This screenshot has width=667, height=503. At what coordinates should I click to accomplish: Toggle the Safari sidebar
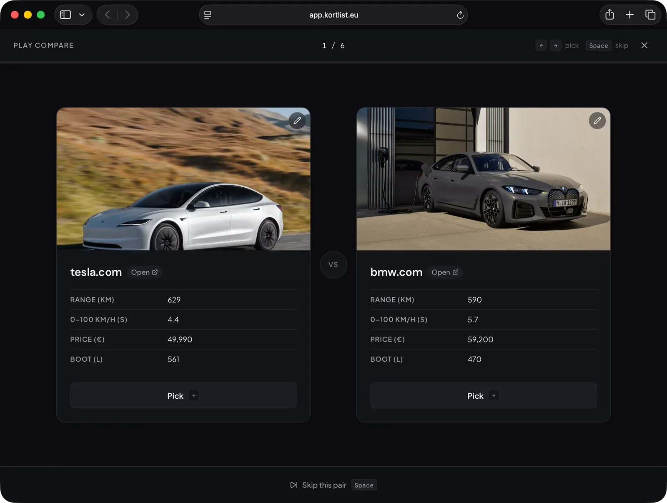tap(65, 15)
